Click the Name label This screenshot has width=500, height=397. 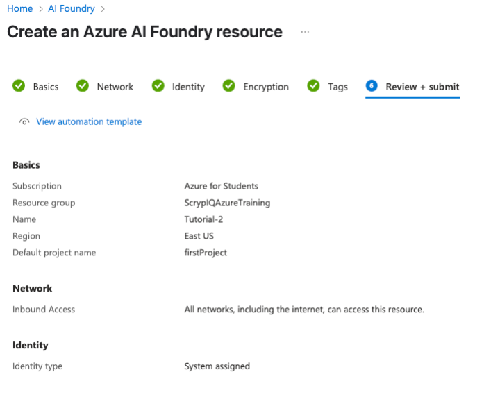click(24, 219)
